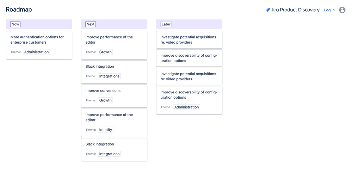Image resolution: width=352 pixels, height=174 pixels.
Task: Open first Investigate potential acquisitions card
Action: tap(189, 40)
